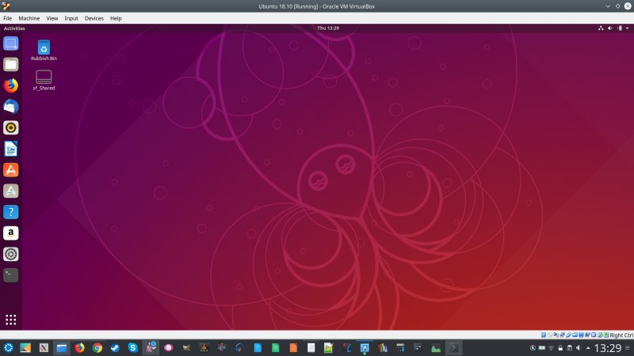Open Settings gear in the Ubuntu dock

(x=11, y=254)
